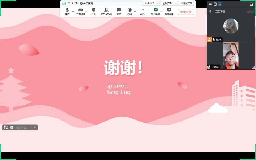
Task: Click the emoji icon in chat bar
Action: [x=12, y=127]
